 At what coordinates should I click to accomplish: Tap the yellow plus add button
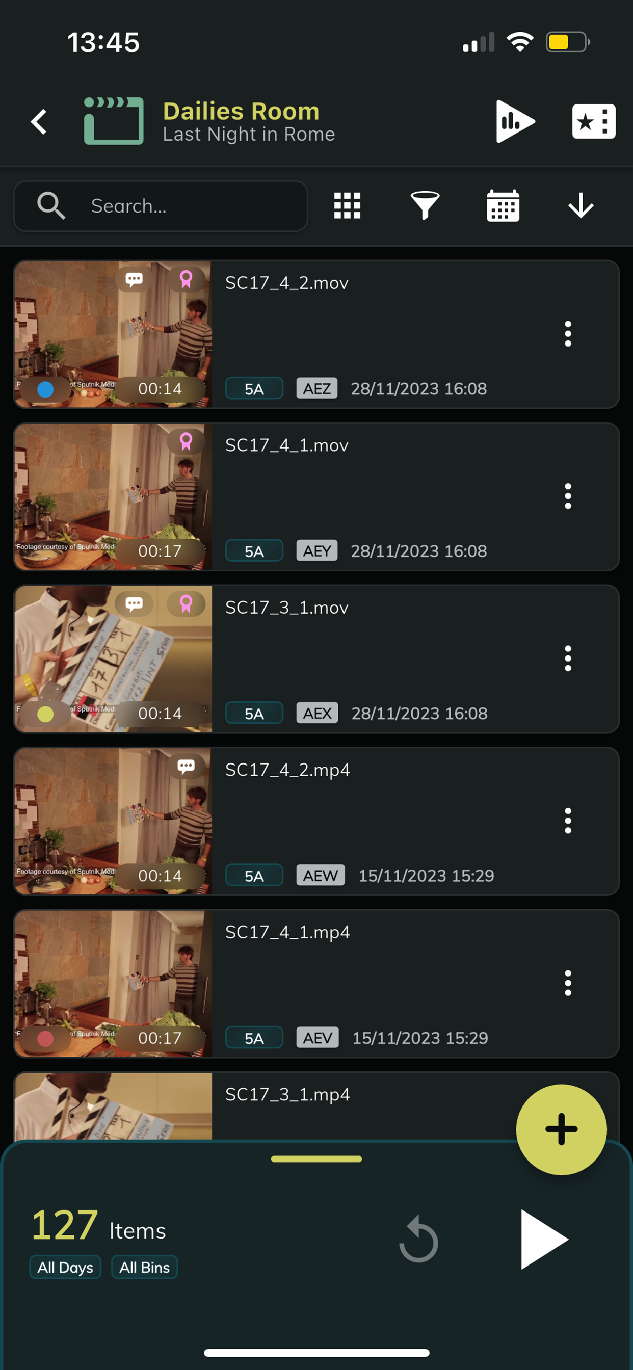[x=561, y=1129]
